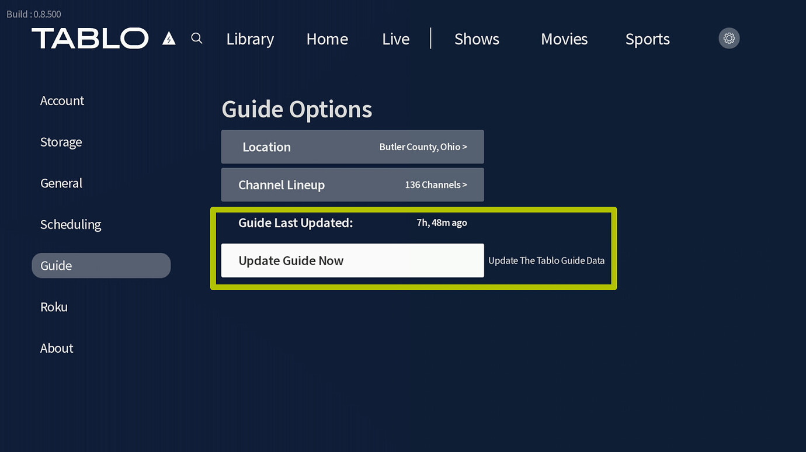806x452 pixels.
Task: Switch to the Library tab
Action: [250, 39]
